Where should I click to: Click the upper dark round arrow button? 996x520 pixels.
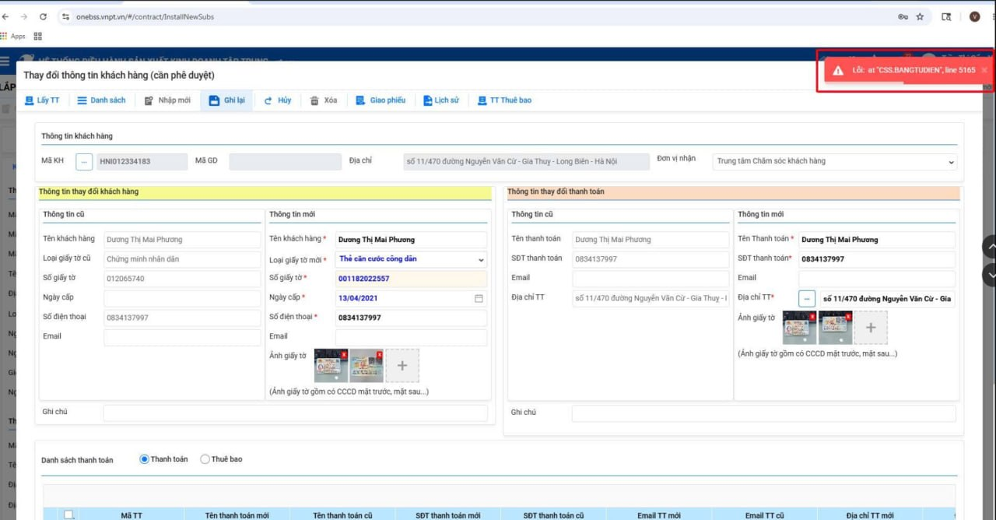click(x=991, y=248)
